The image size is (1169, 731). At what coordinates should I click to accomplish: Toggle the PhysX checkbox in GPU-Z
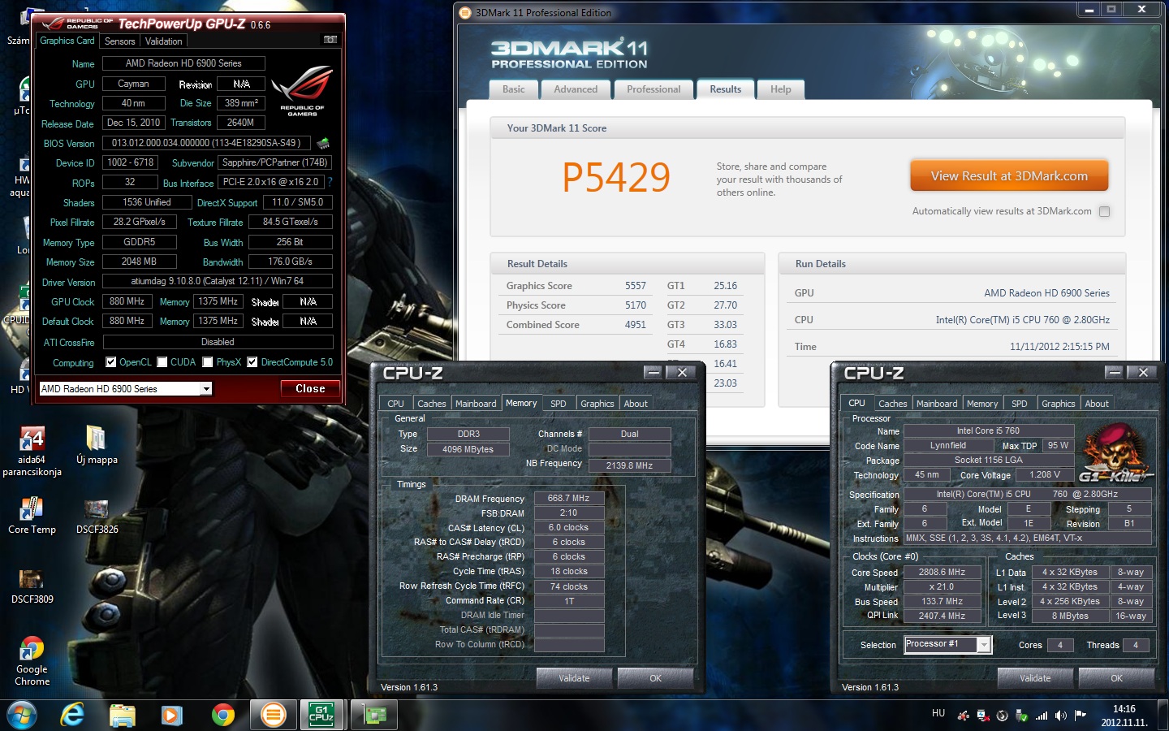(208, 362)
